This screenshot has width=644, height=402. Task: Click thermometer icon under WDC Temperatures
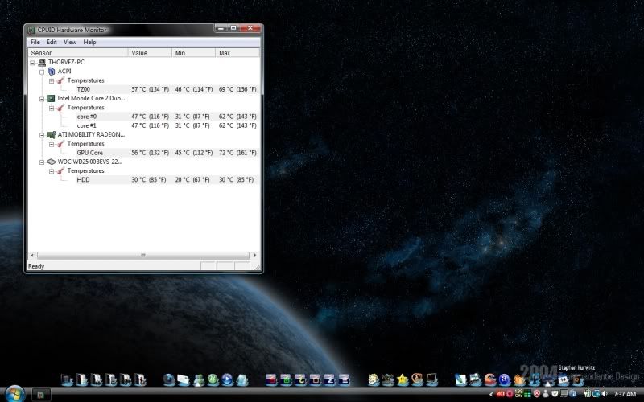61,170
